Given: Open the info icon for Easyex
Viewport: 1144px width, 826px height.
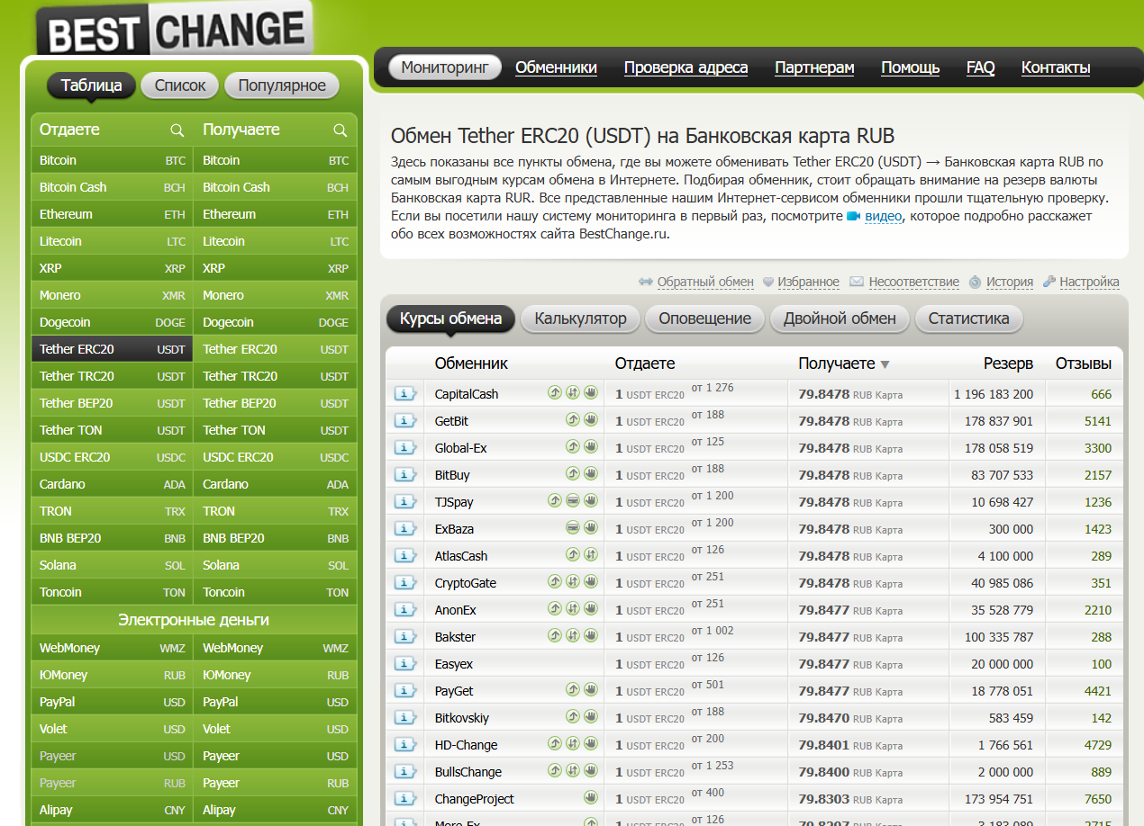Looking at the screenshot, I should point(405,663).
